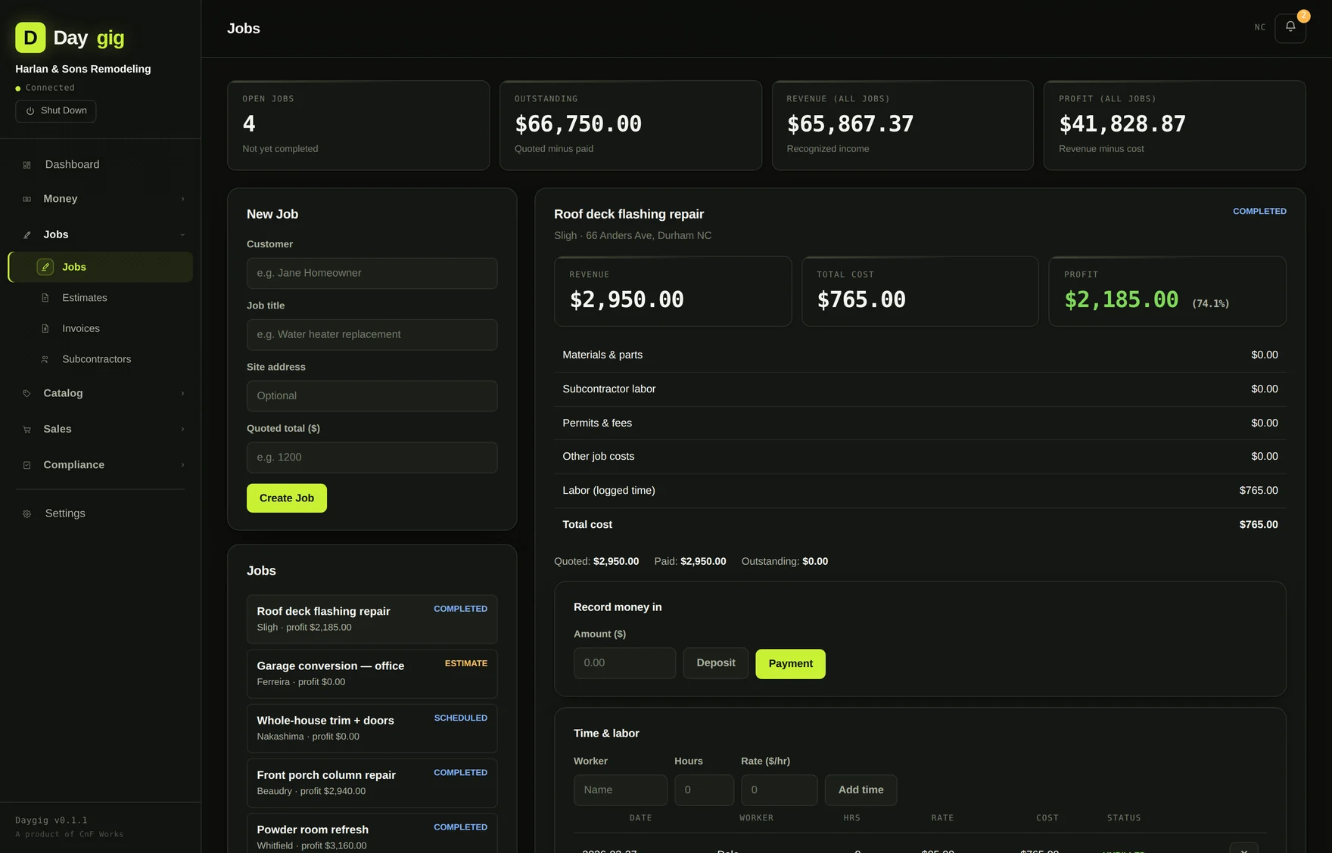Click the Open Jobs count "4"

click(x=249, y=124)
